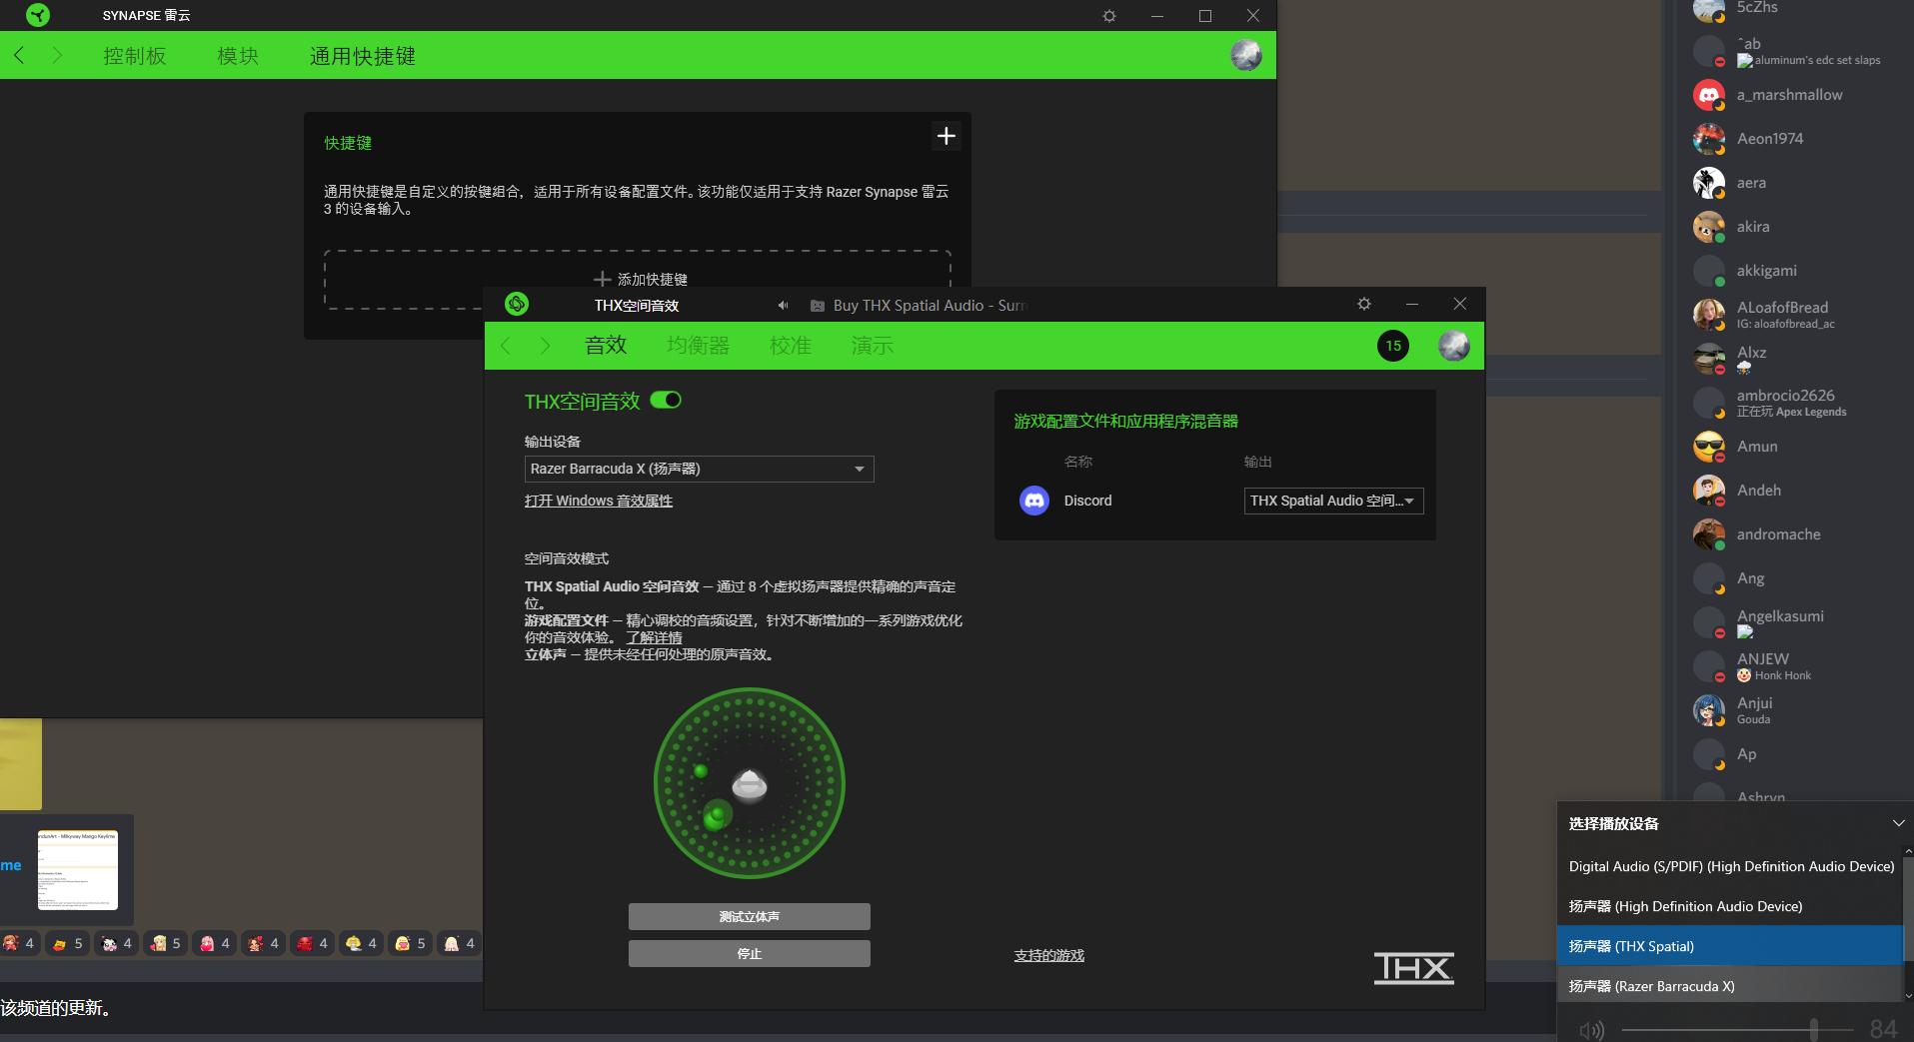The width and height of the screenshot is (1914, 1042).
Task: Click the 停止 button
Action: pyautogui.click(x=749, y=953)
